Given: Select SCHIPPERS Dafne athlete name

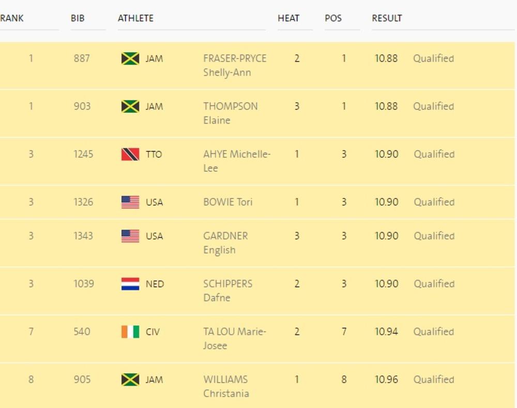Looking at the screenshot, I should pyautogui.click(x=227, y=291).
